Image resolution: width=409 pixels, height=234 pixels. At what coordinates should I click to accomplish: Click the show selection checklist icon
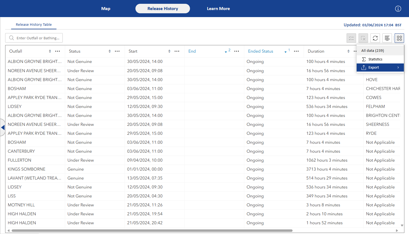click(351, 38)
